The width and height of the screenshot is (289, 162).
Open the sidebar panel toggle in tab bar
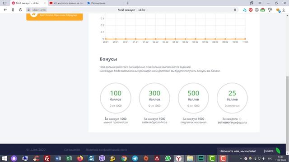click(x=5, y=3)
